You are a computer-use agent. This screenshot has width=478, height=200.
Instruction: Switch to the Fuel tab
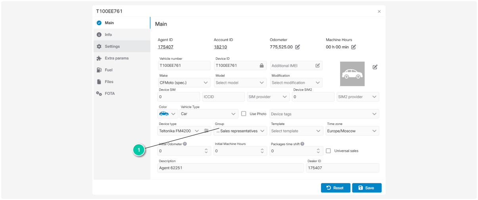109,70
